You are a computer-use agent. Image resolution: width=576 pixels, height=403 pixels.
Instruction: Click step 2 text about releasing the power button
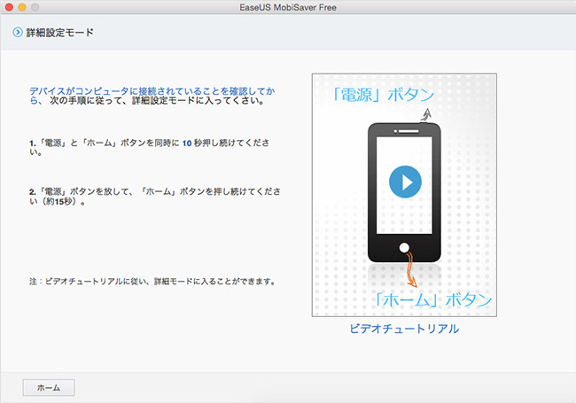click(155, 196)
